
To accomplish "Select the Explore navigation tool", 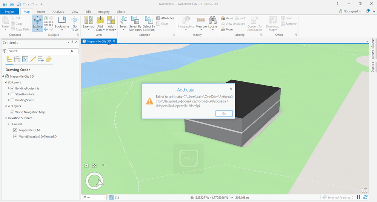I will coord(37,23).
